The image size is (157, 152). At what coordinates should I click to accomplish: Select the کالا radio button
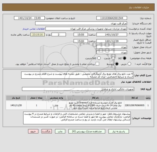pos(125,58)
